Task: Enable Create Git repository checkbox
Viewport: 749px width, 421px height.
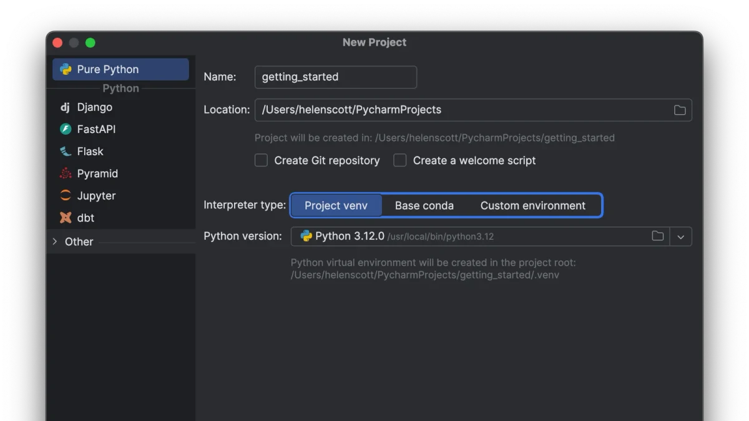Action: (x=261, y=160)
